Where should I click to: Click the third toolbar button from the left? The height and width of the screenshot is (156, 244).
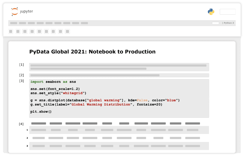point(25,32)
